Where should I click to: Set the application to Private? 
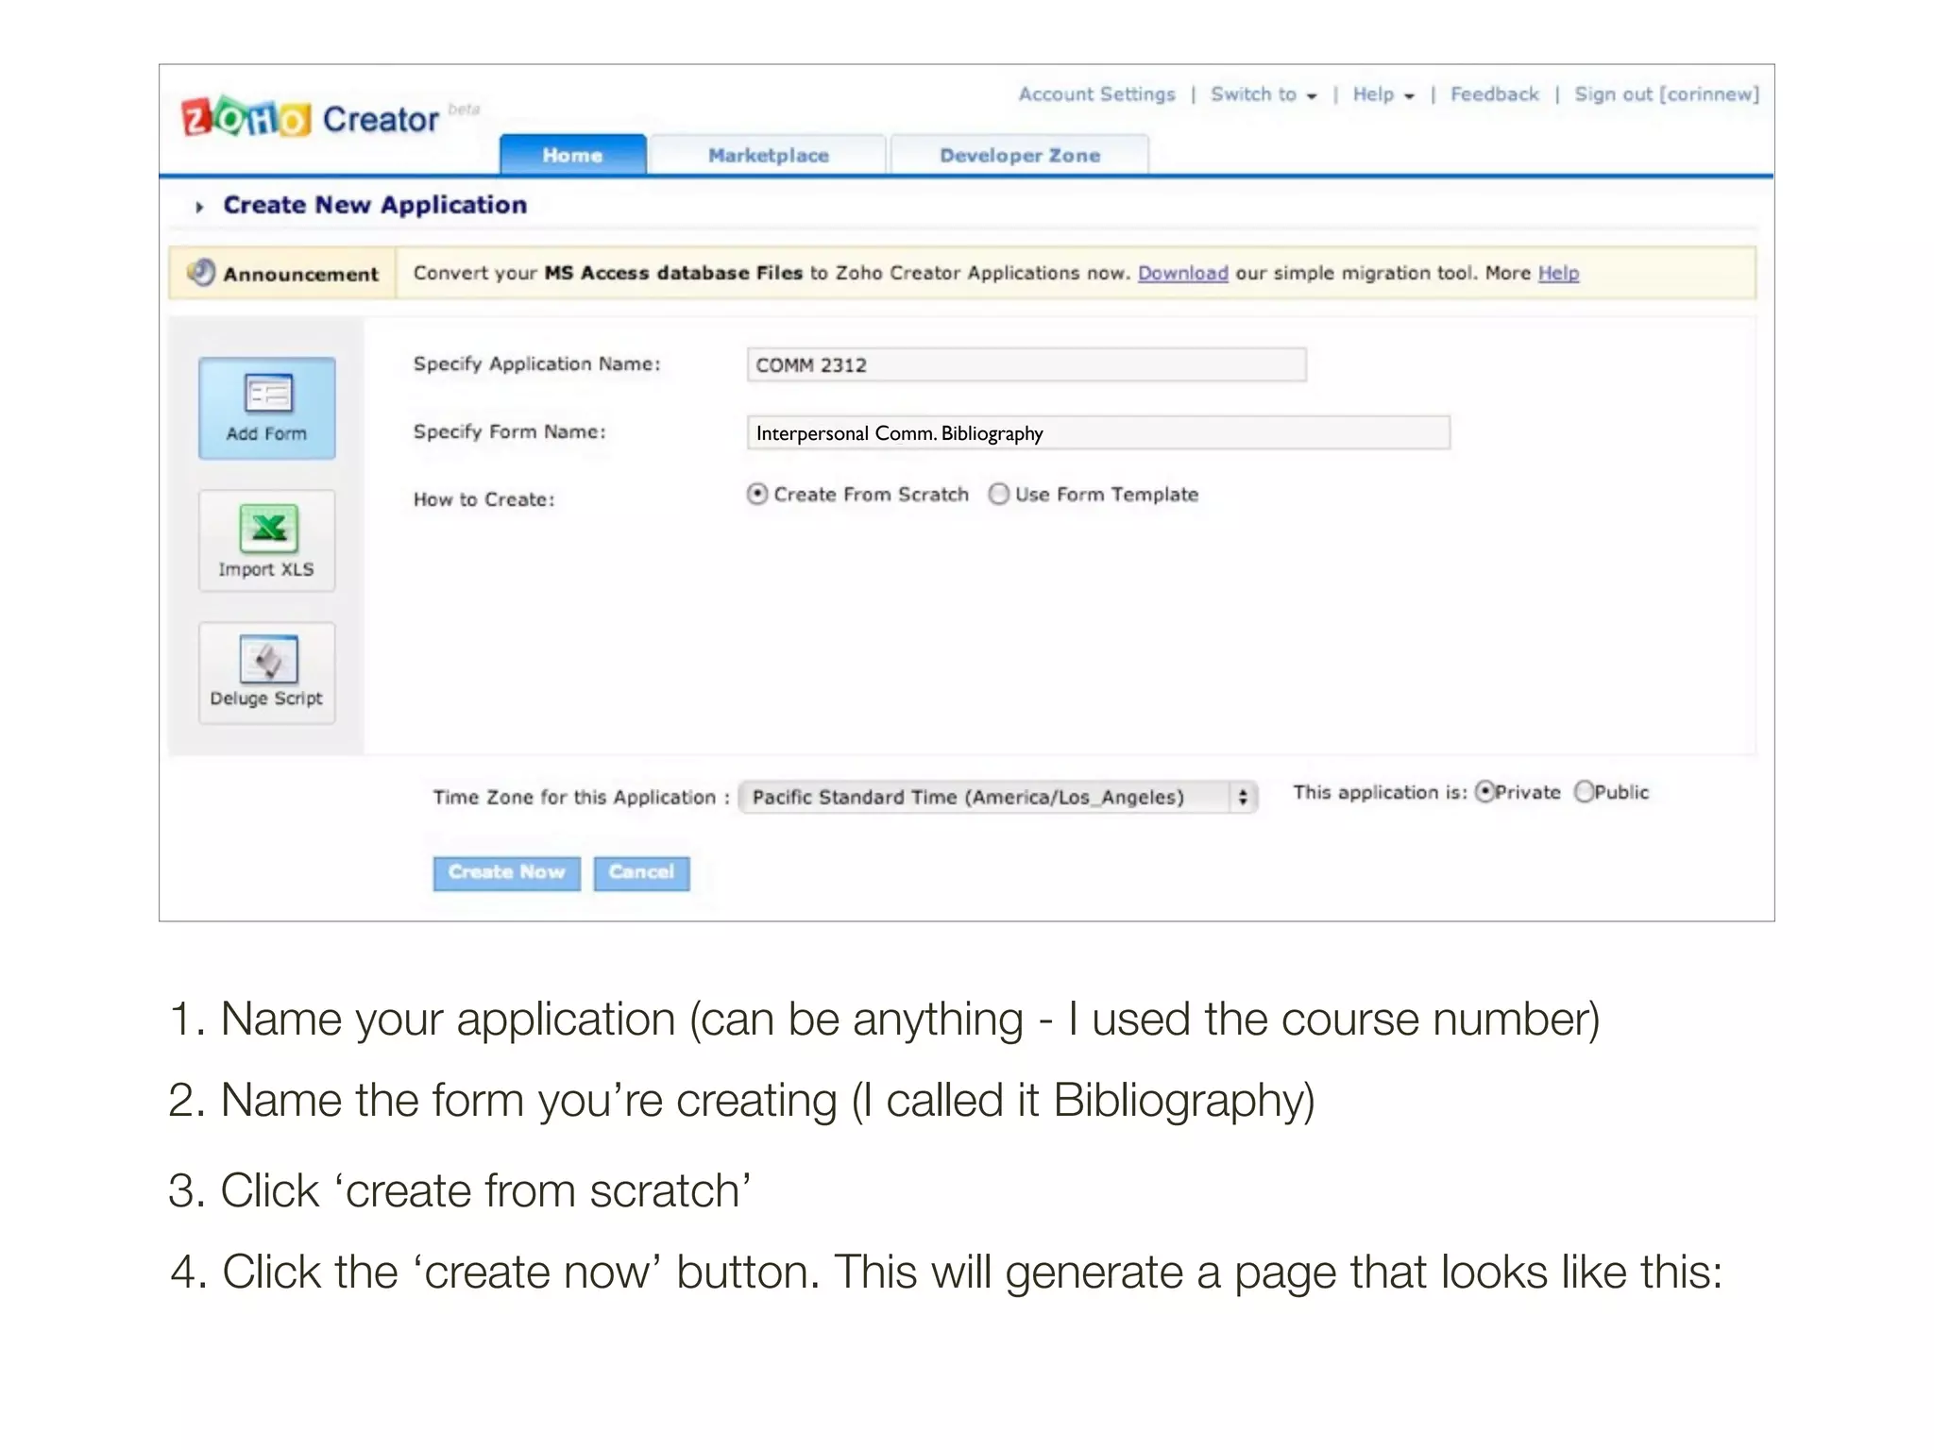tap(1485, 791)
